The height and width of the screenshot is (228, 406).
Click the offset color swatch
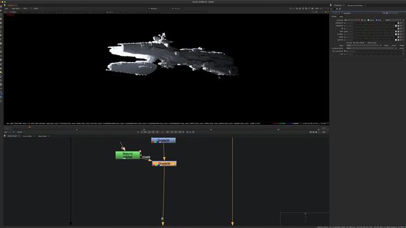(x=396, y=37)
